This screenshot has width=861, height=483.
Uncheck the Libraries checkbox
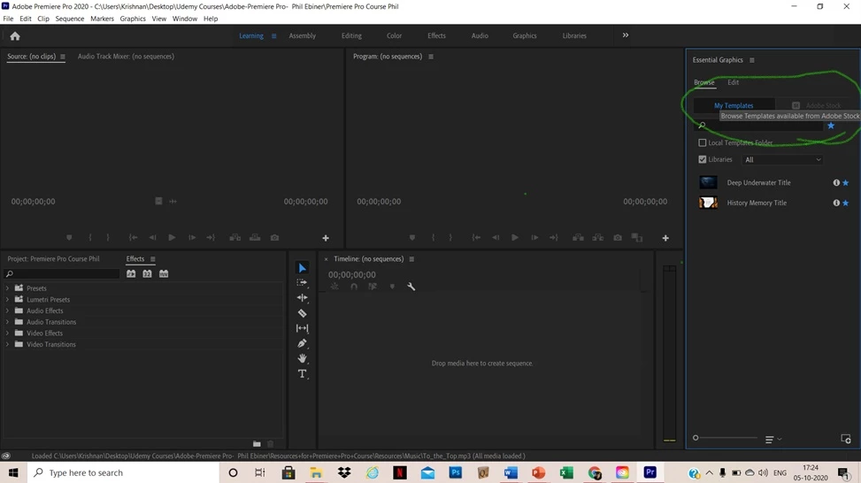[703, 159]
